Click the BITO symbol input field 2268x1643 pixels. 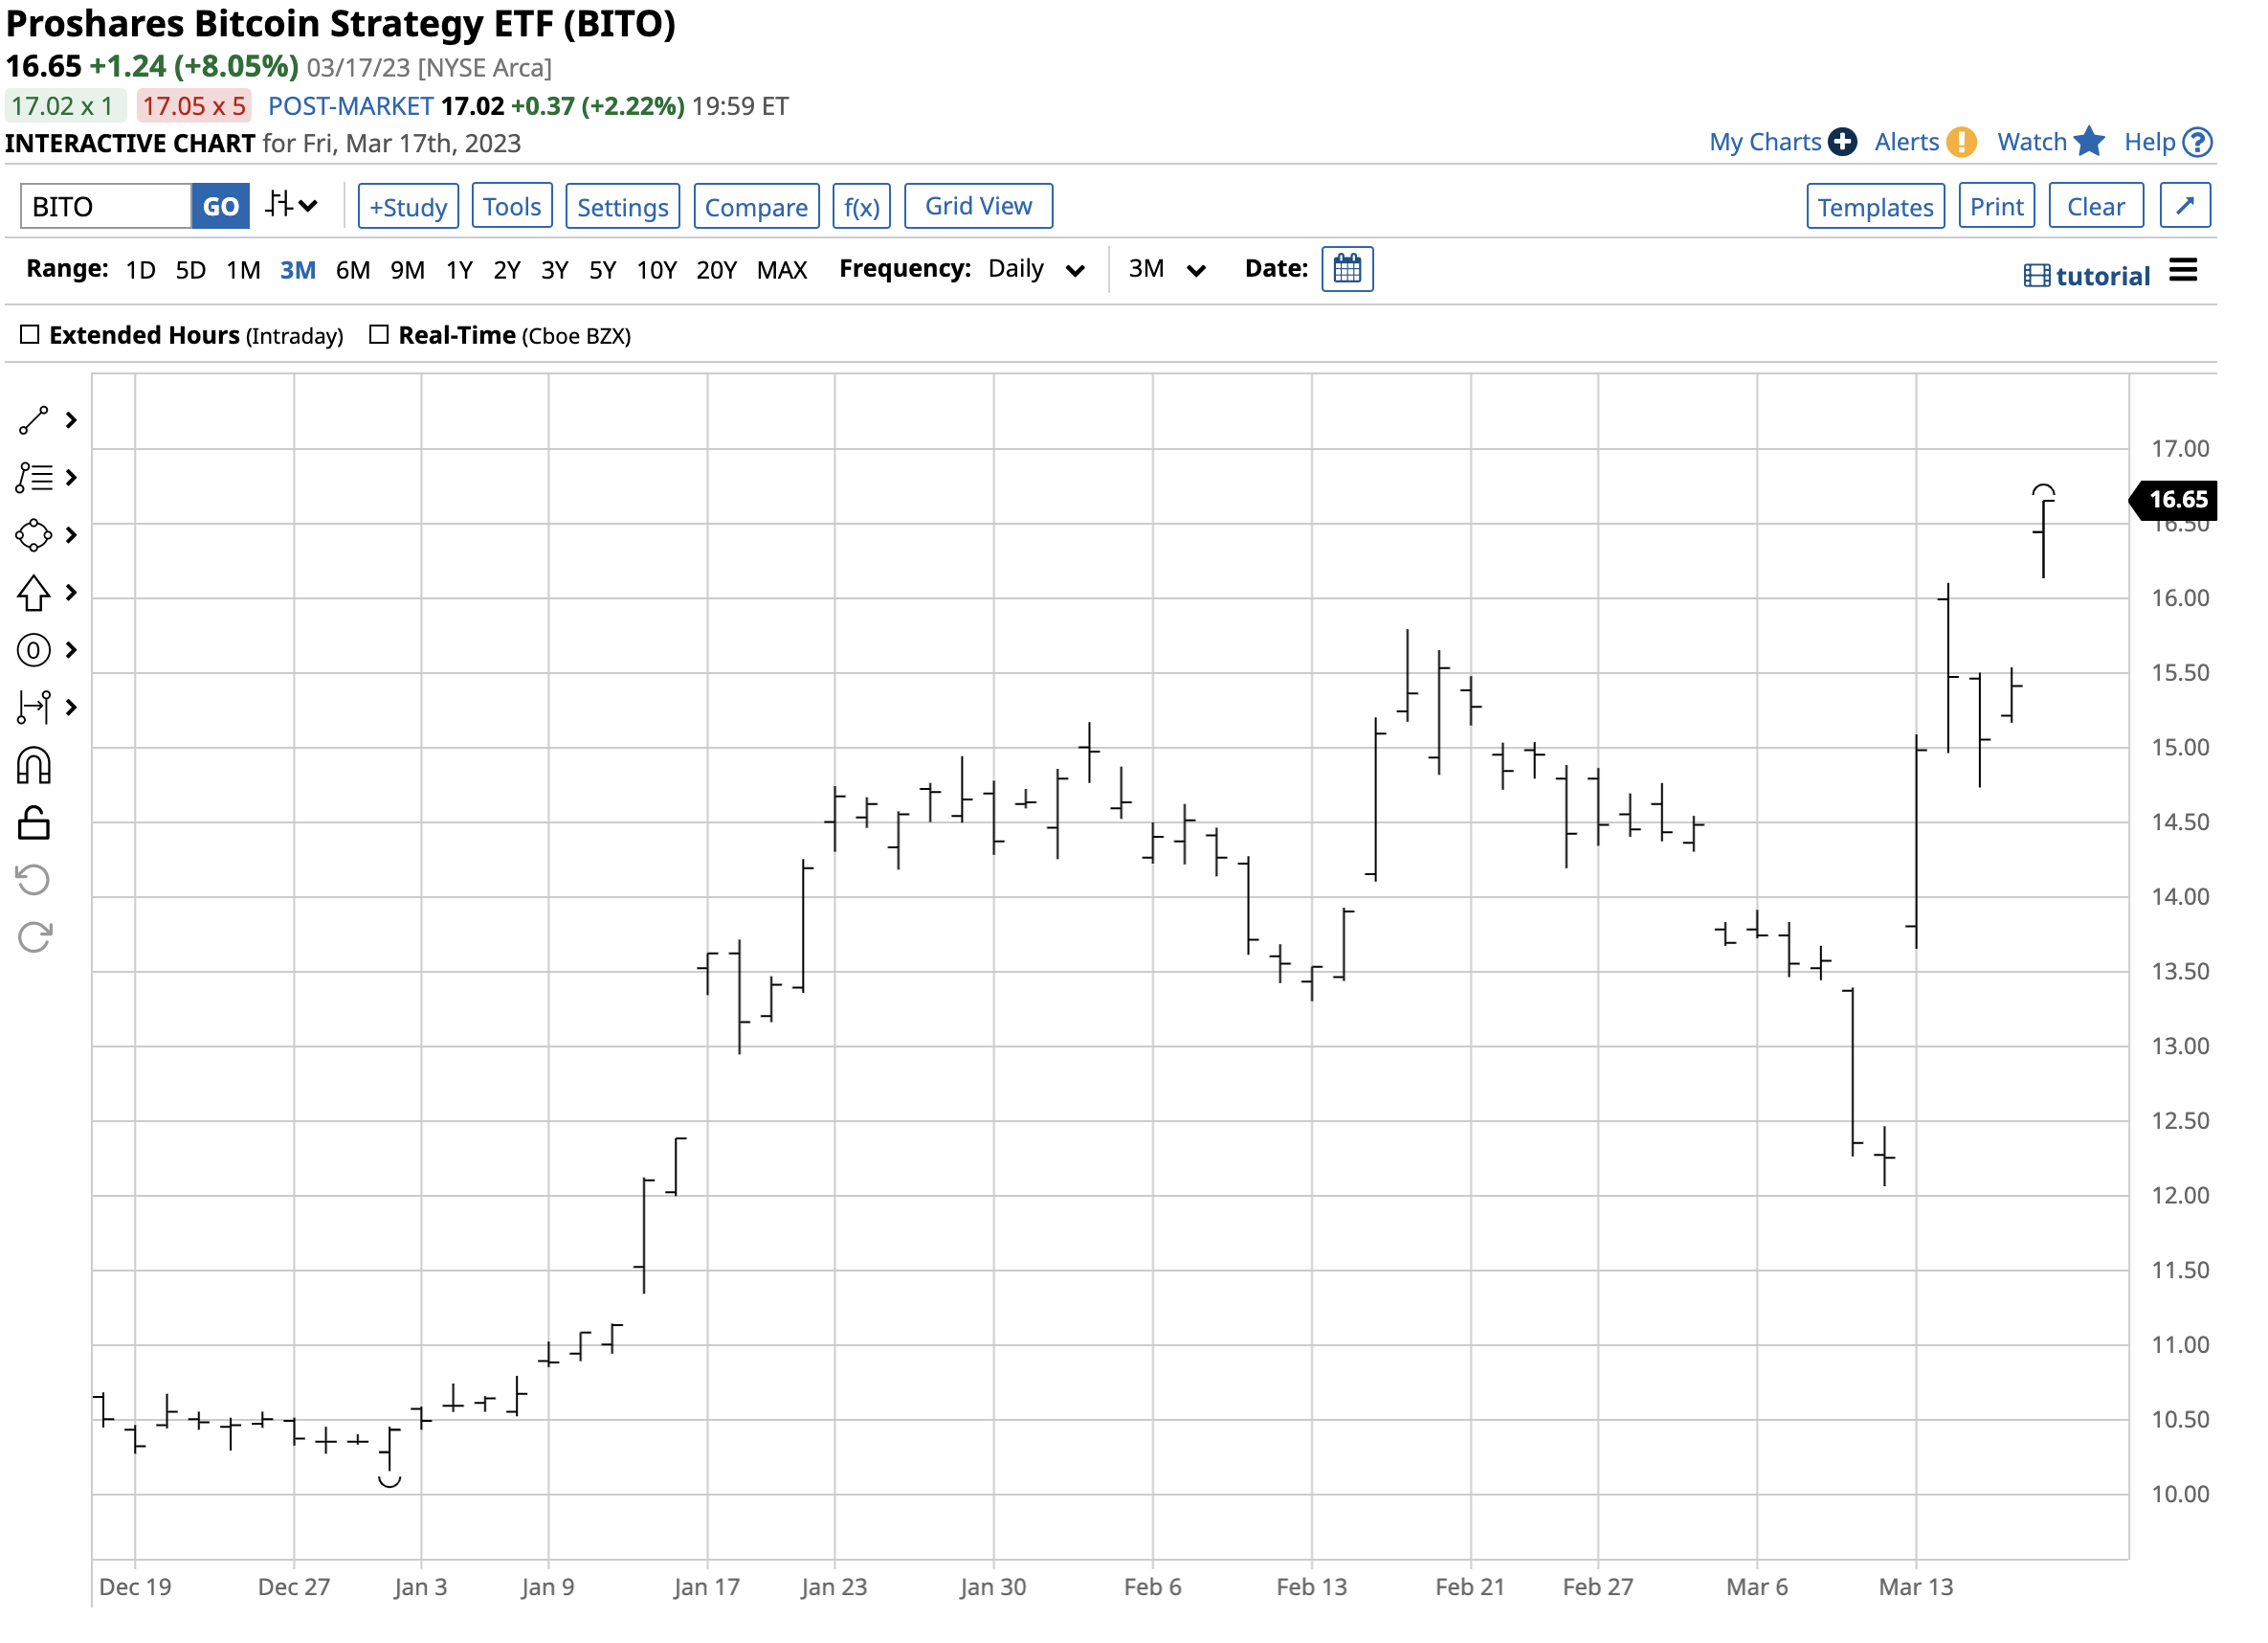pos(105,207)
